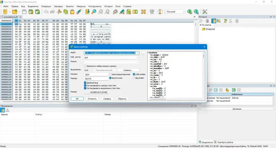Screen dimensions: 276x148
Task: Click the Redo arrow icon
Action: click(52, 12)
